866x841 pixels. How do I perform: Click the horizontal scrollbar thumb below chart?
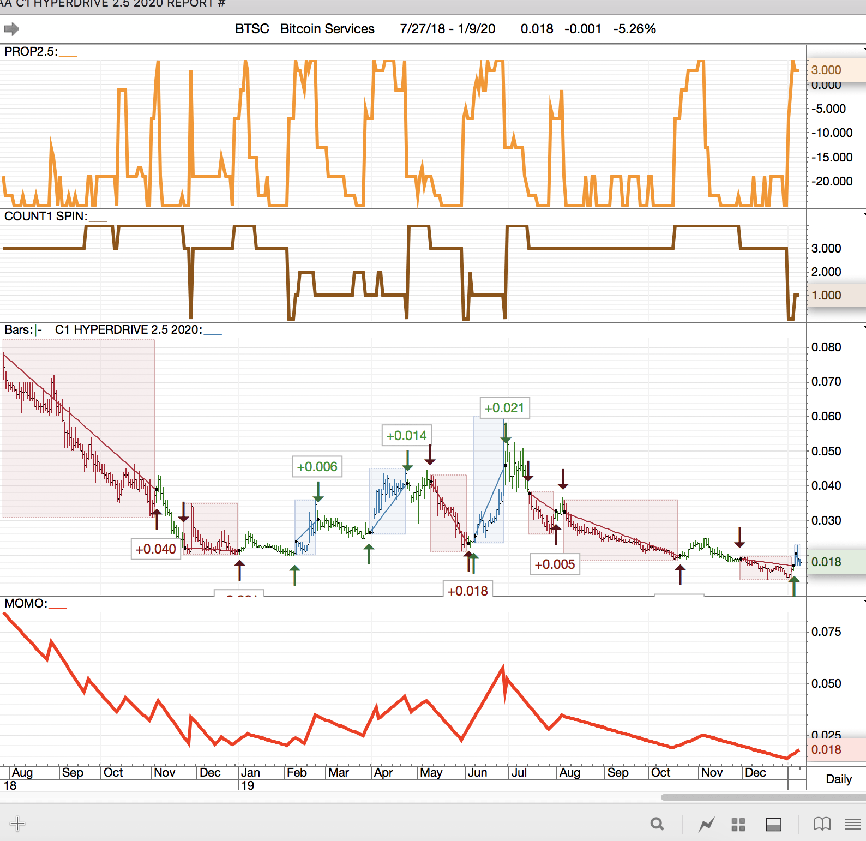[x=763, y=797]
